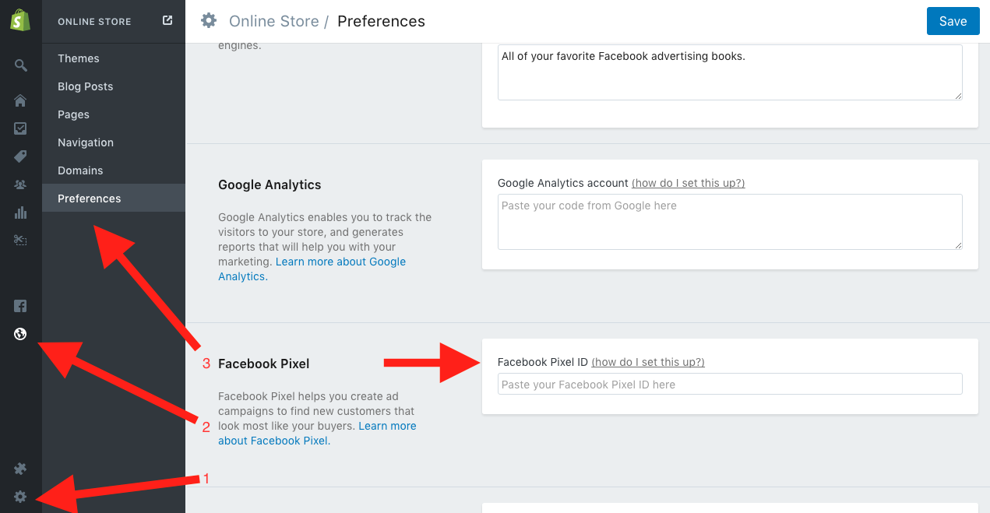Select the Online Store globe icon
990x513 pixels.
click(x=21, y=334)
